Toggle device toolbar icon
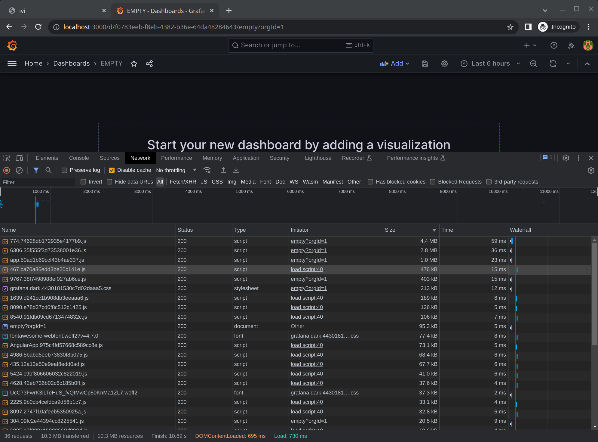 pyautogui.click(x=19, y=158)
